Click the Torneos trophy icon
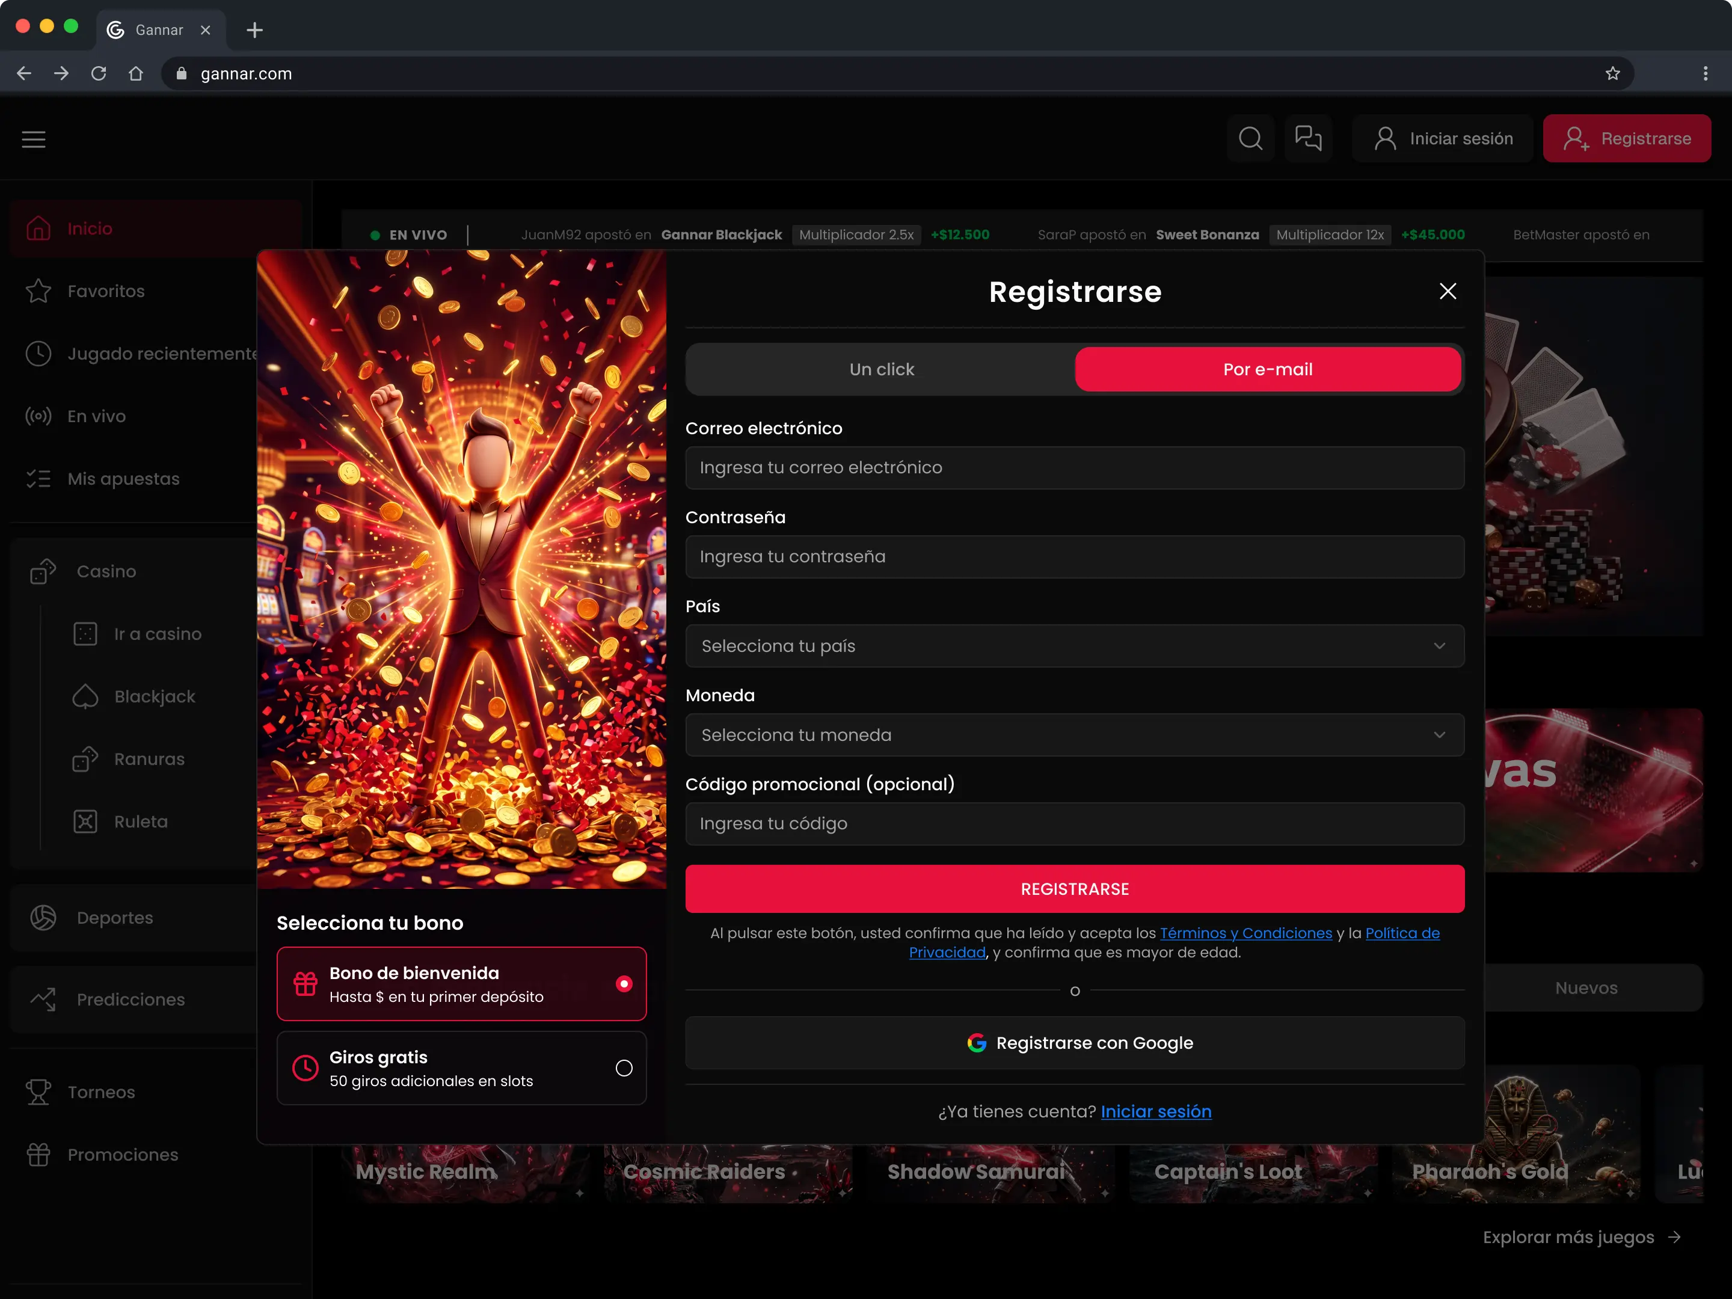This screenshot has width=1732, height=1299. [x=38, y=1092]
